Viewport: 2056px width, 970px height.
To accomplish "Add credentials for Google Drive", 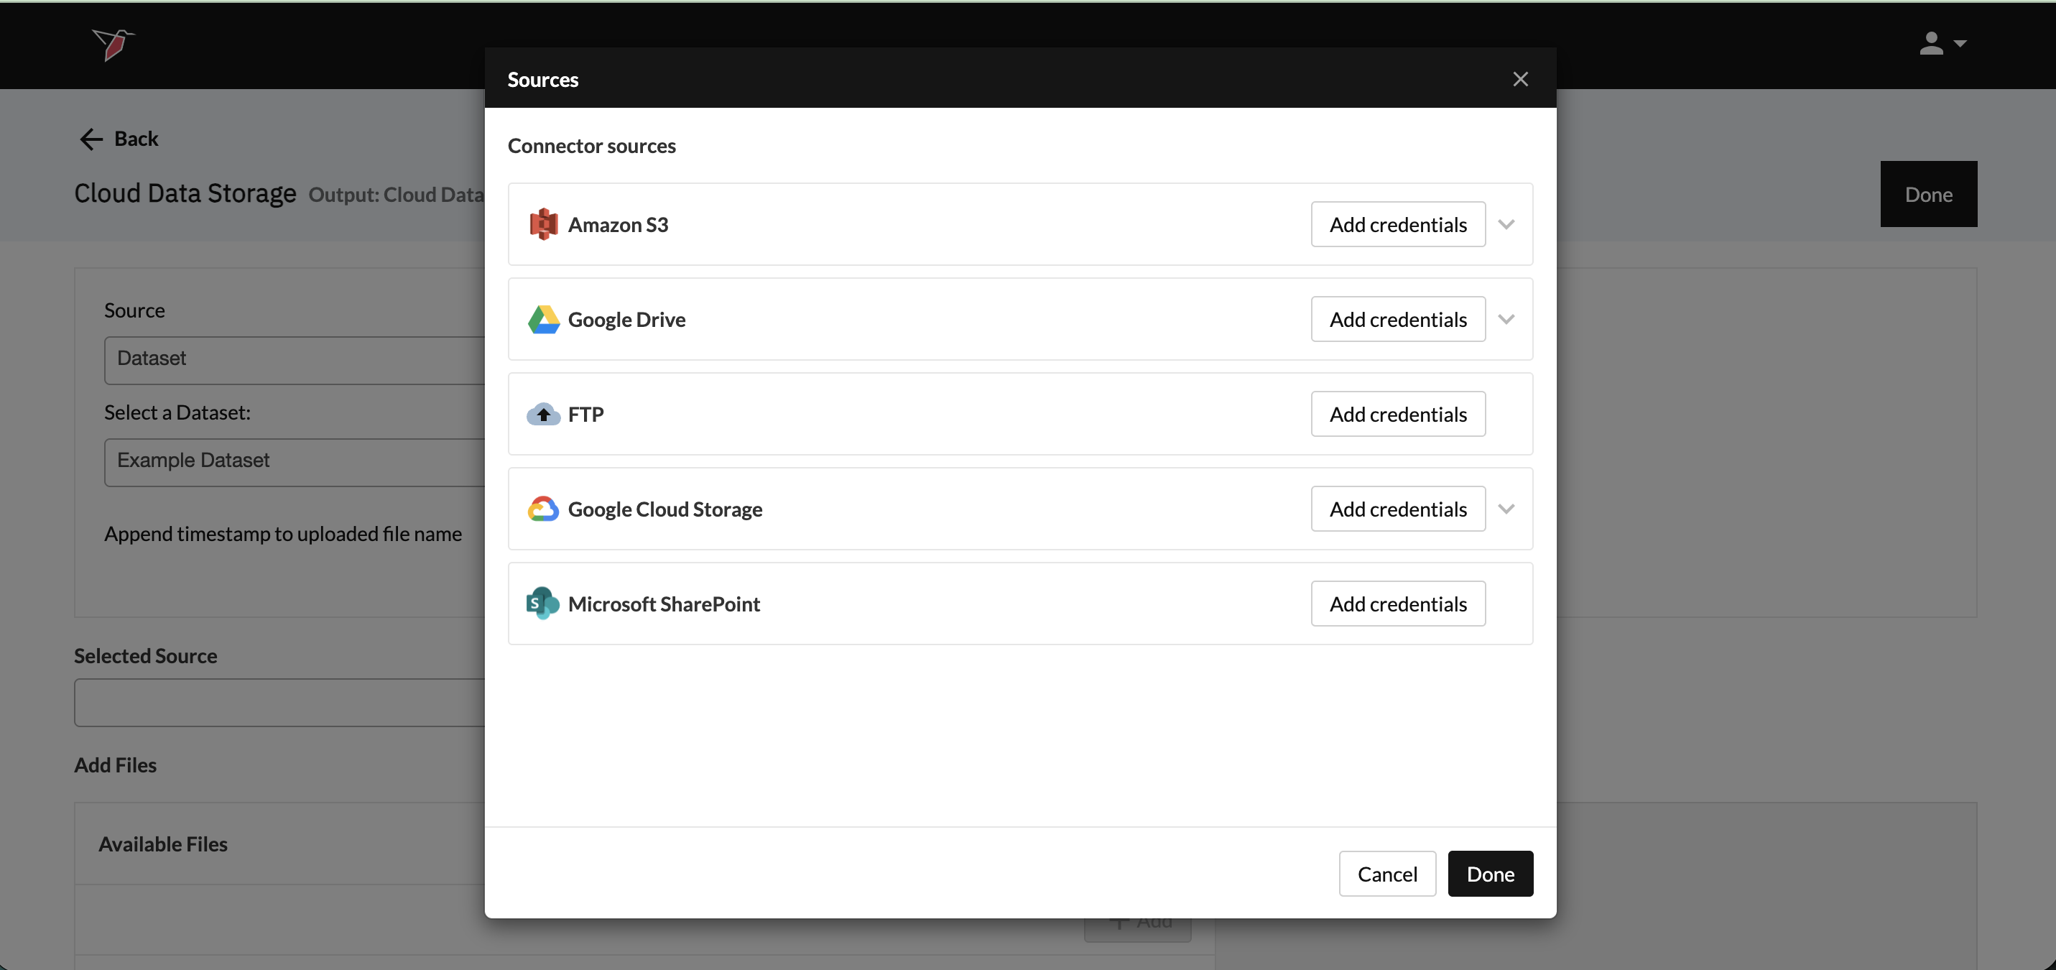I will [x=1397, y=319].
